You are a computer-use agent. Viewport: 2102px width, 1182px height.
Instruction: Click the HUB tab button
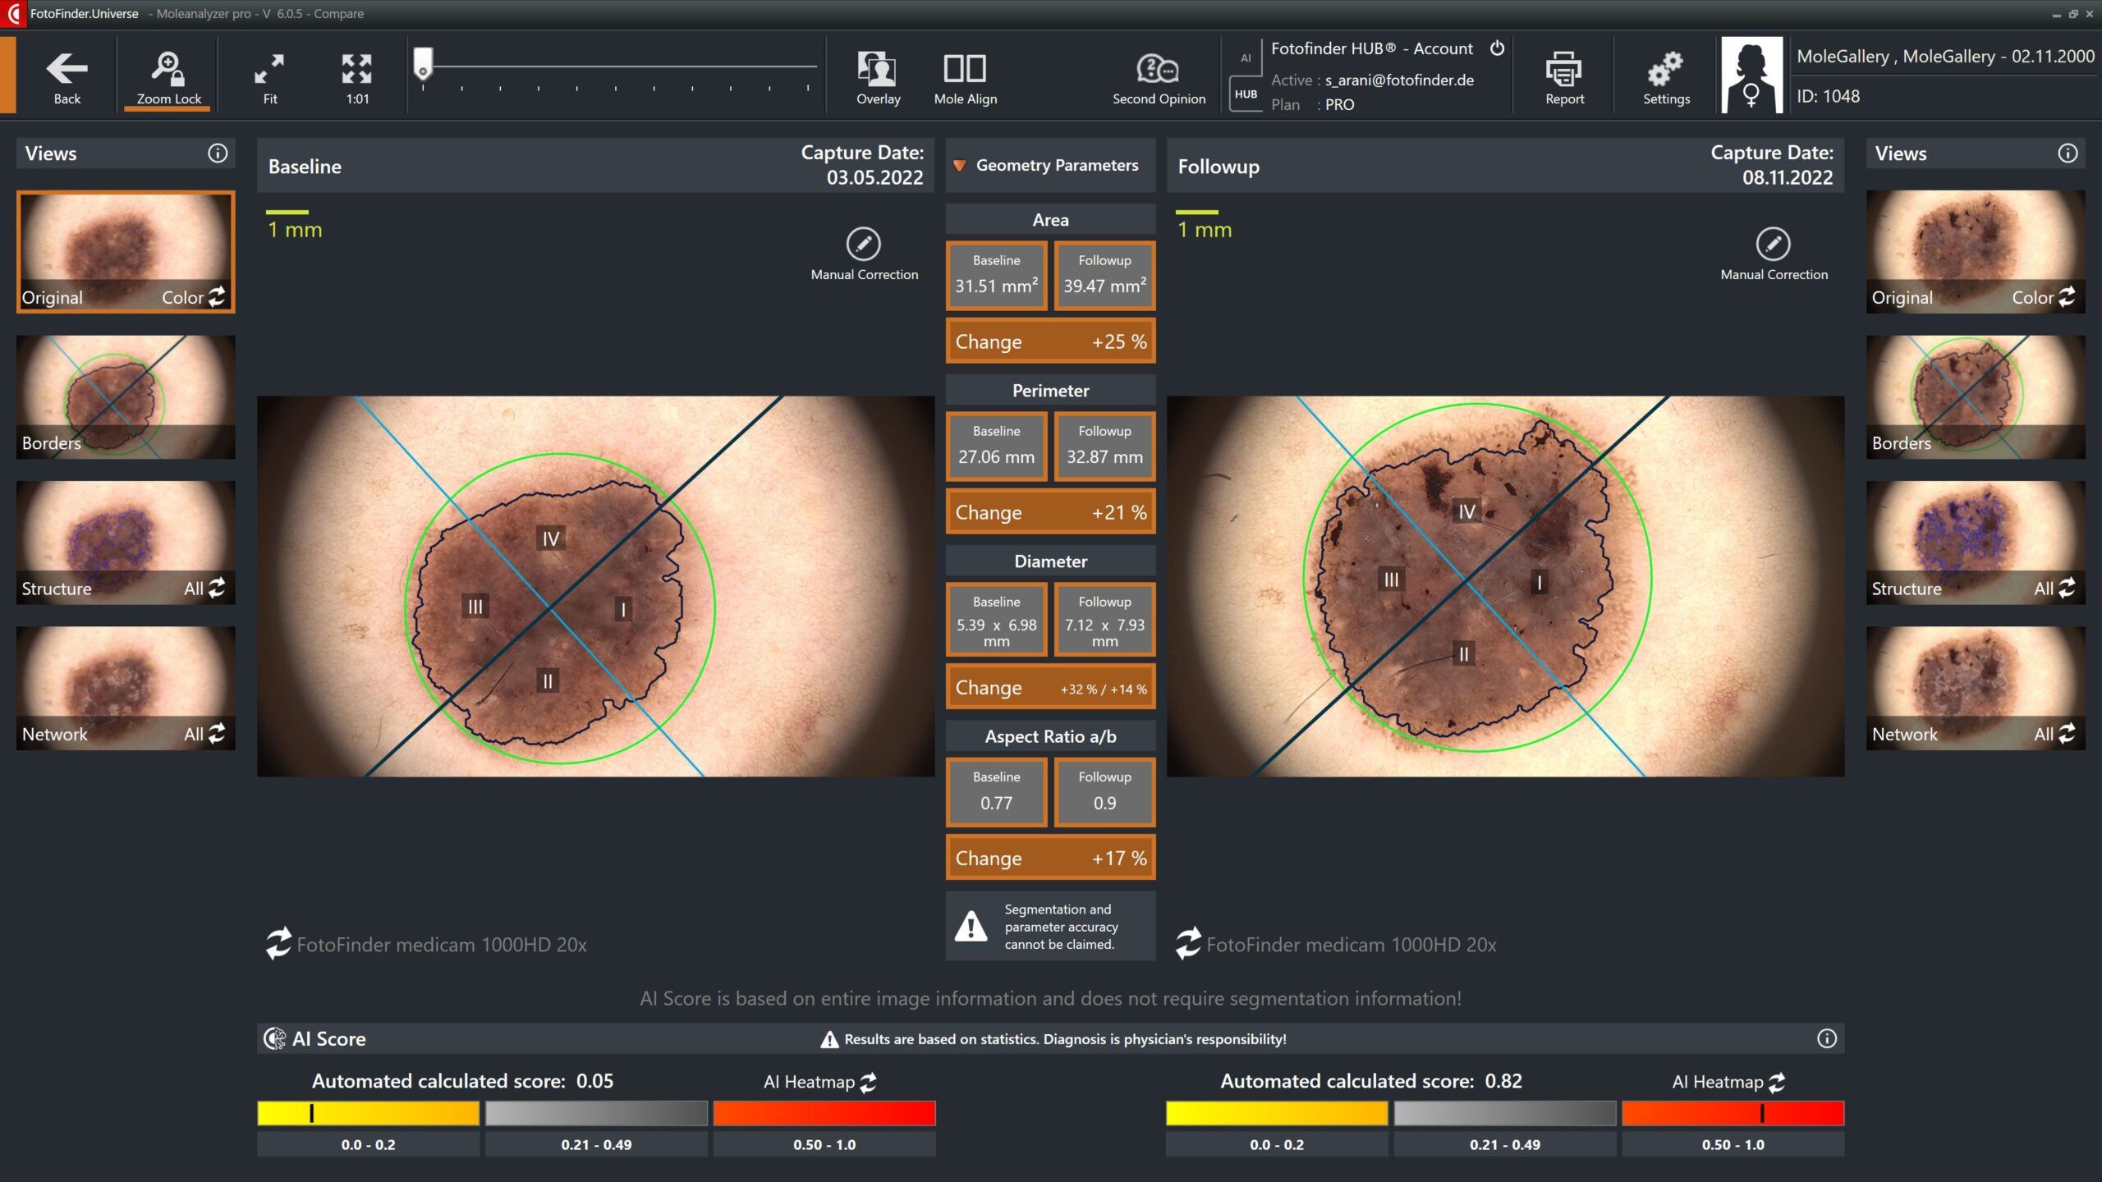point(1246,94)
